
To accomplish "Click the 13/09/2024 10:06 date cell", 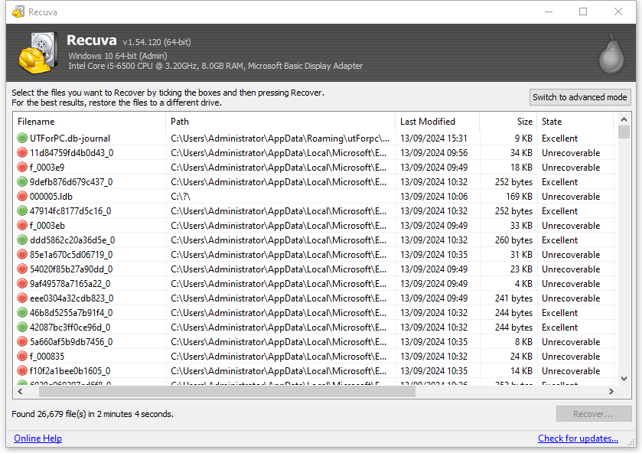I will [434, 197].
